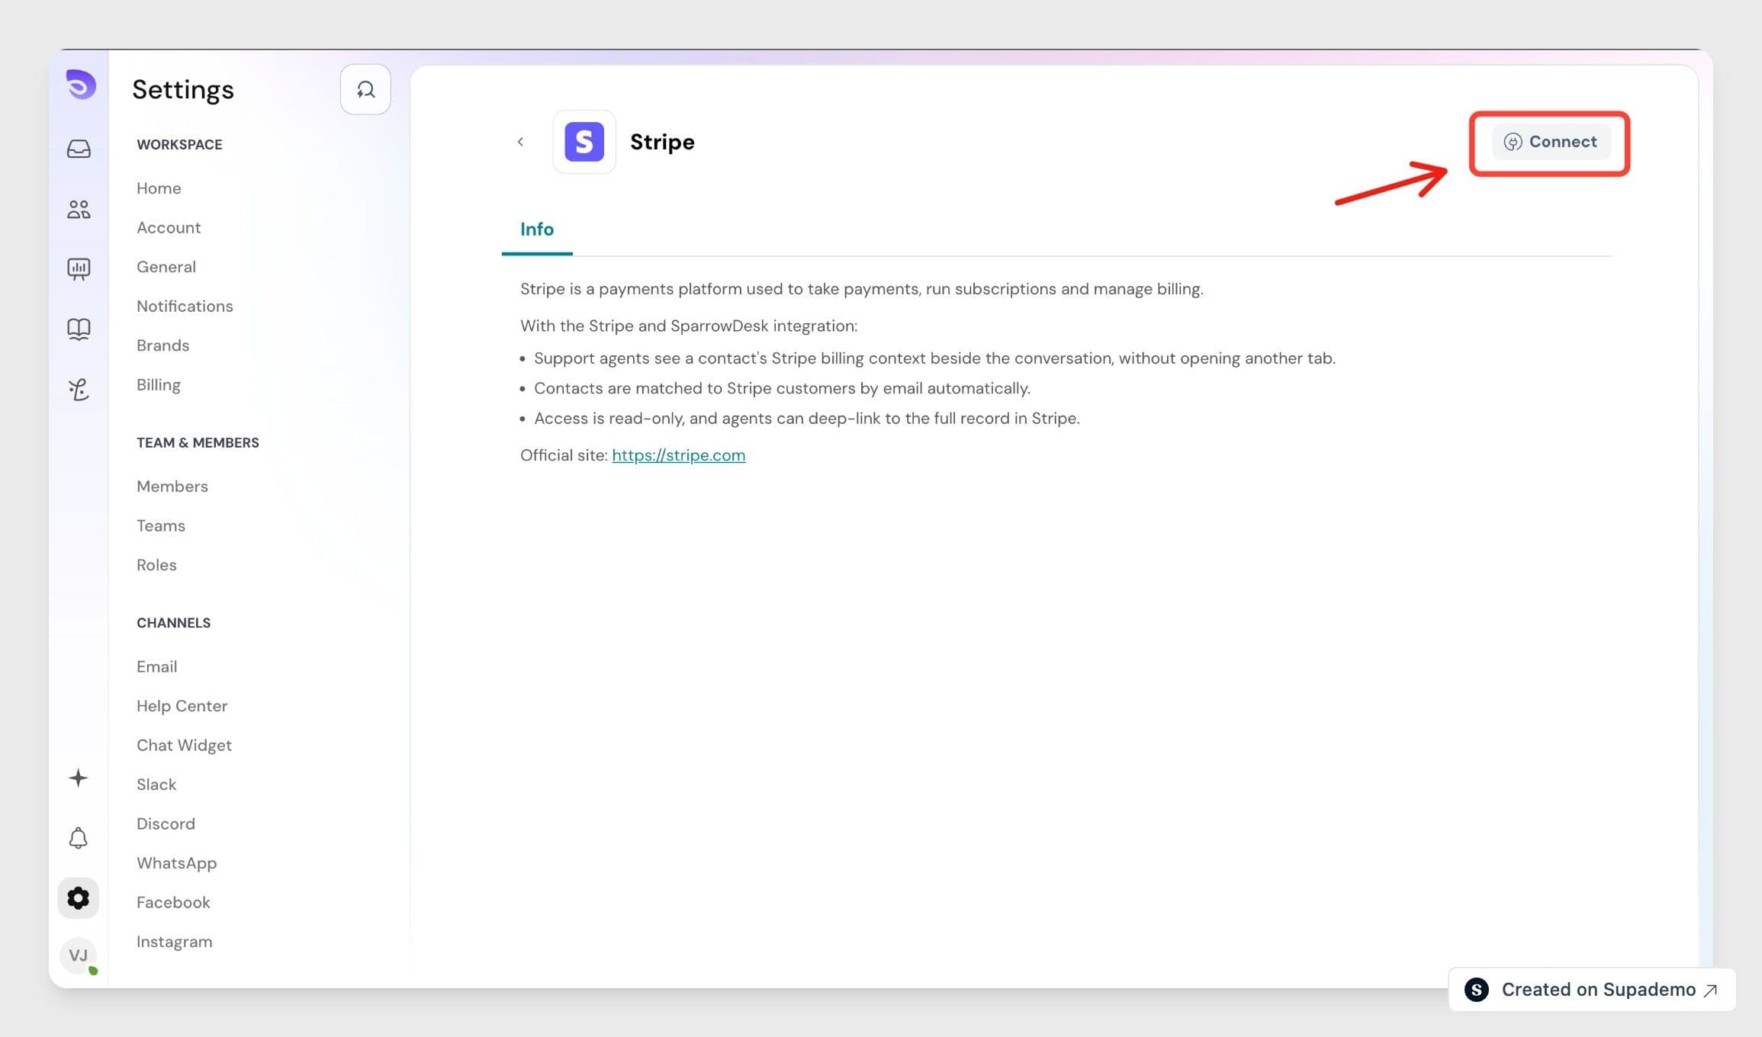Viewport: 1762px width, 1037px height.
Task: Click the TEAM & MEMBERS heading
Action: 198,443
